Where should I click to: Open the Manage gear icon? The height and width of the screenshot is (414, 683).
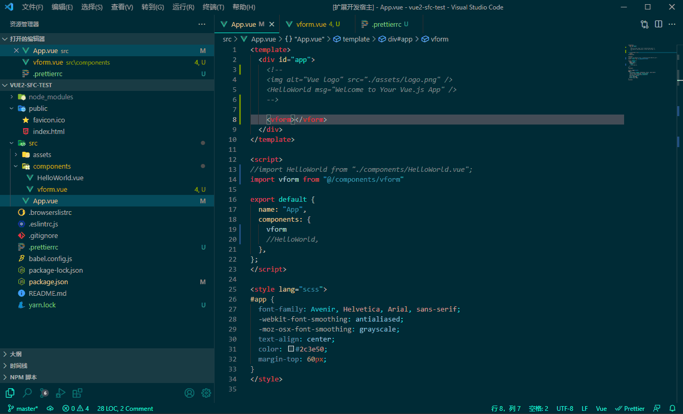pos(206,393)
